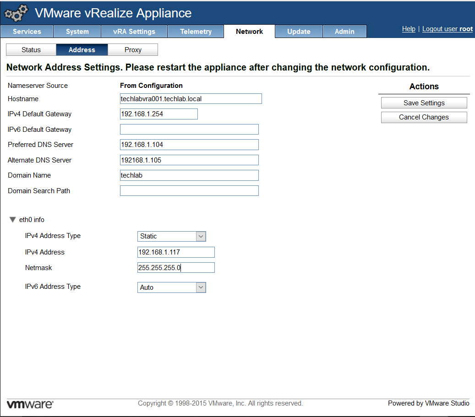The height and width of the screenshot is (417, 475).
Task: Click the Save Settings button
Action: (424, 103)
